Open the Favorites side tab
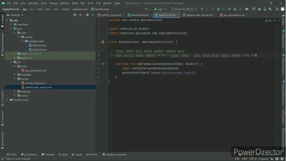 2,119
